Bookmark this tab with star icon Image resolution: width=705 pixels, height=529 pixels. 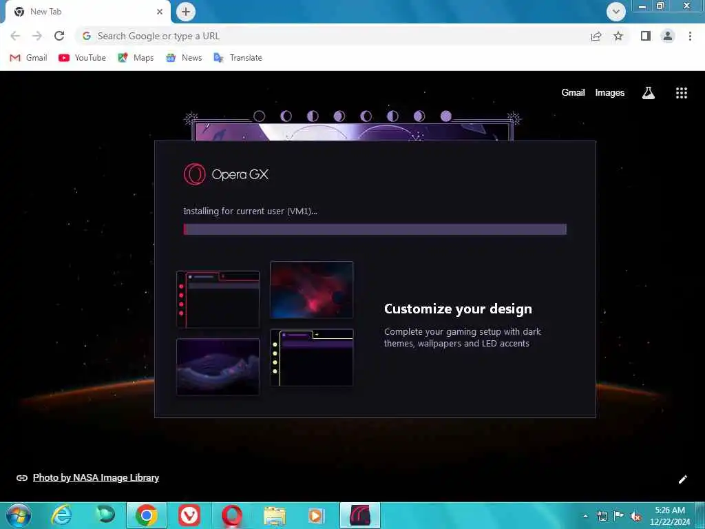[618, 36]
